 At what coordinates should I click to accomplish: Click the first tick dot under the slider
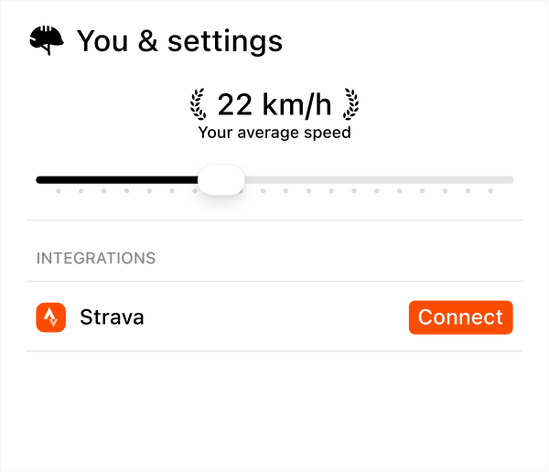pyautogui.click(x=58, y=192)
